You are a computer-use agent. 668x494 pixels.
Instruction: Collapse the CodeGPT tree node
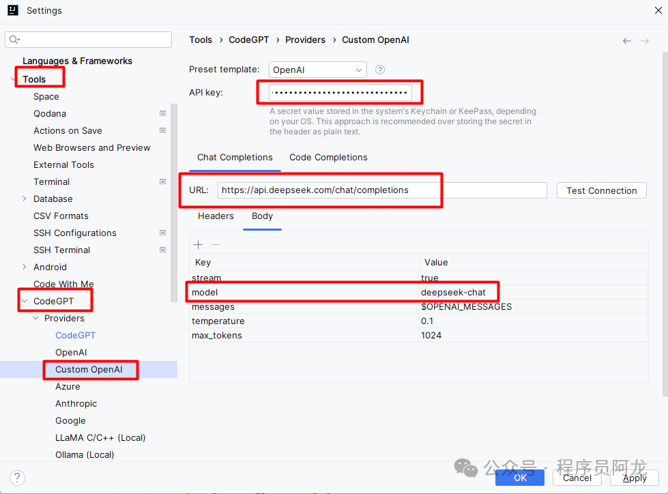25,301
